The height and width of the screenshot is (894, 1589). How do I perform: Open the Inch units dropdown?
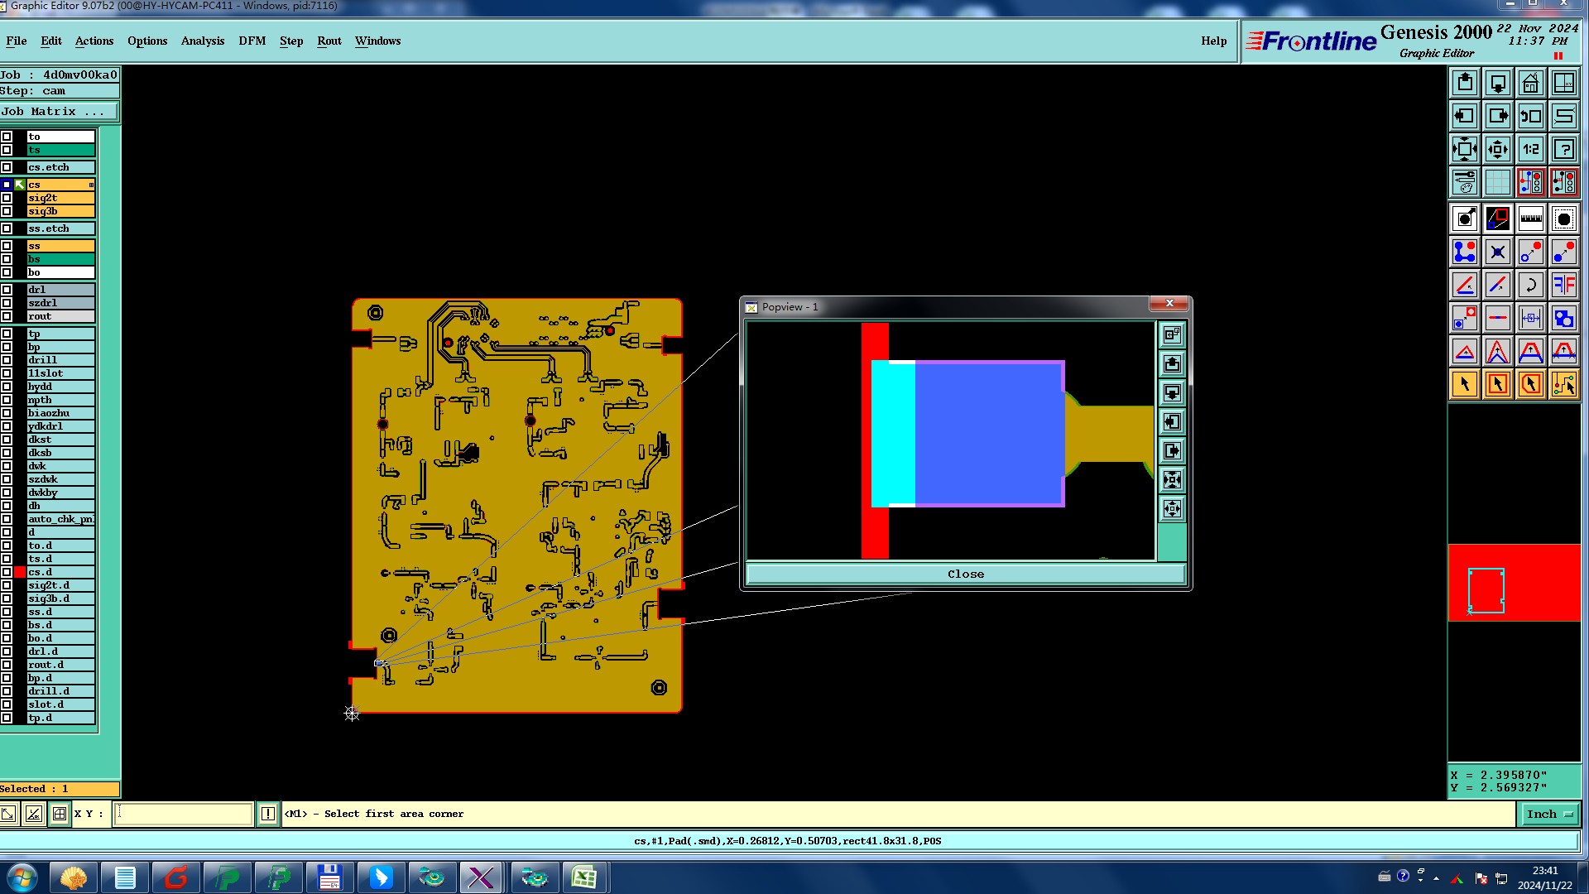1548,815
